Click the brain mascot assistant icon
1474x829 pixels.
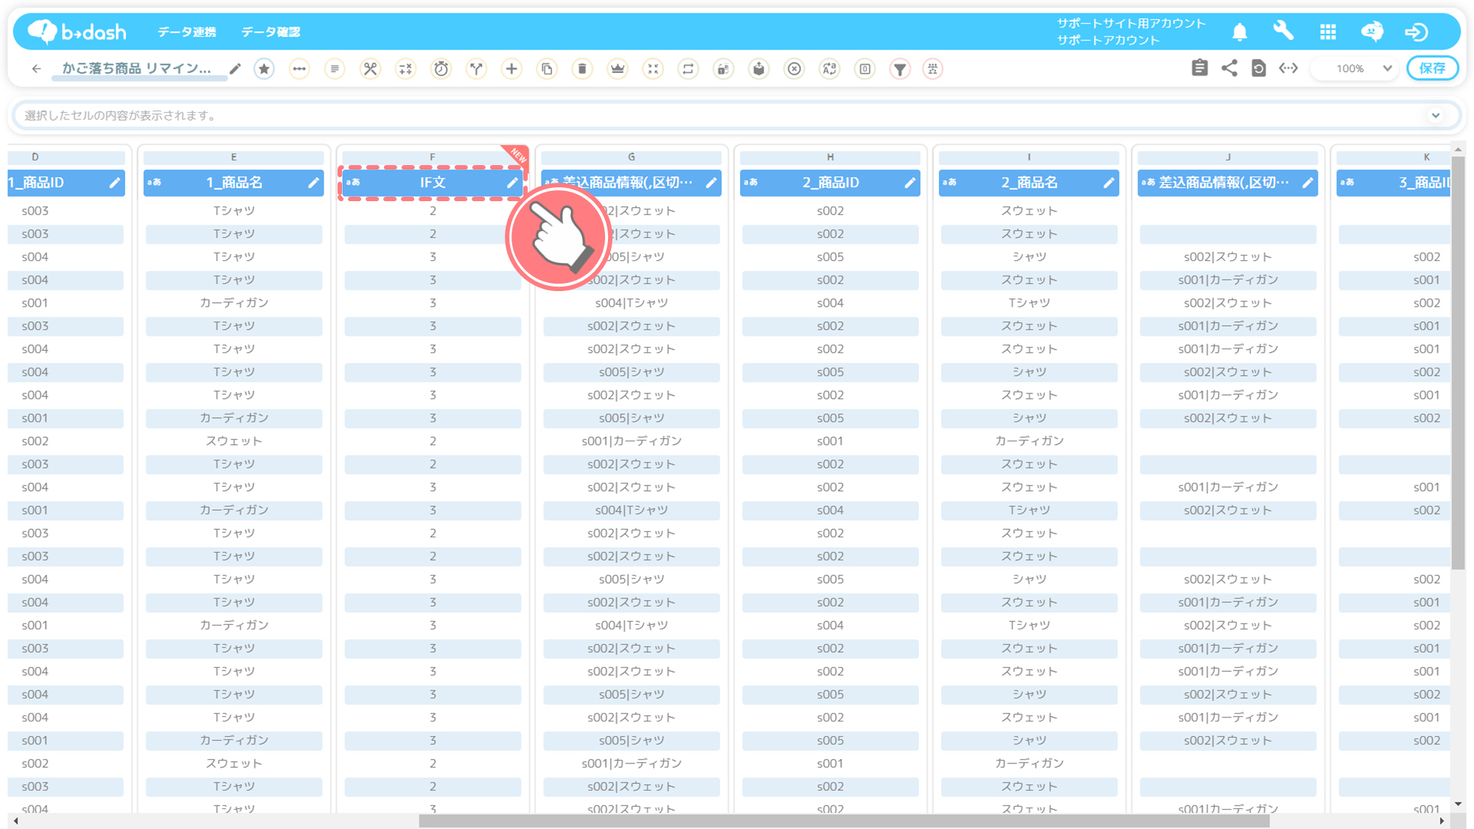(1372, 32)
